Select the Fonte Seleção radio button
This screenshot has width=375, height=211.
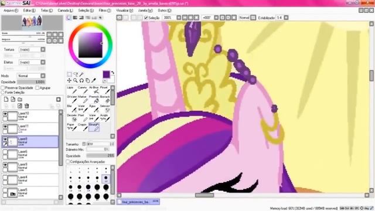click(x=3, y=93)
